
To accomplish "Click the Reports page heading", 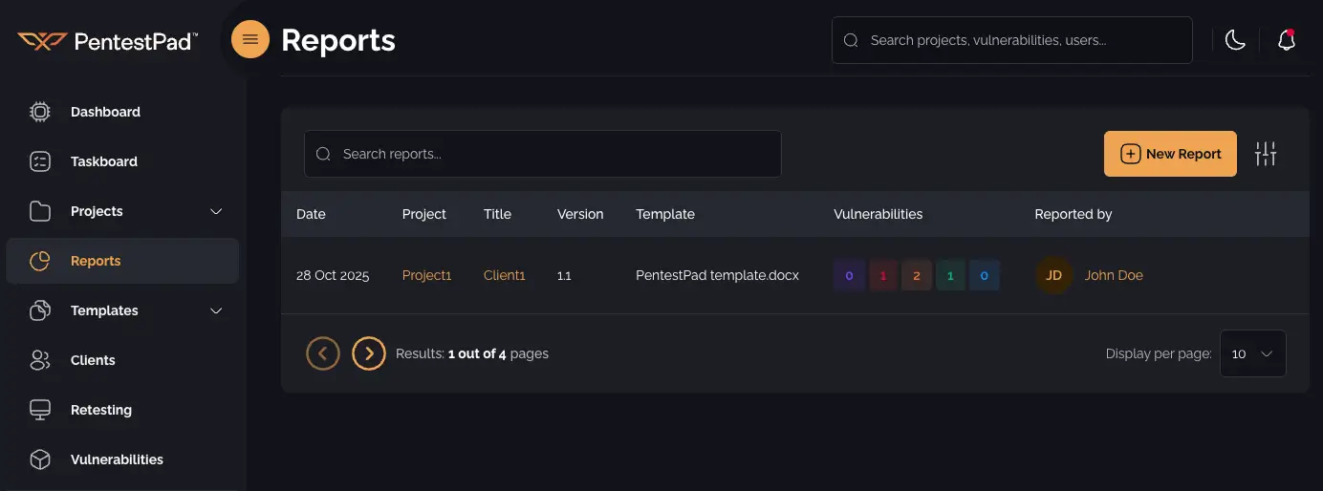I will [x=338, y=40].
